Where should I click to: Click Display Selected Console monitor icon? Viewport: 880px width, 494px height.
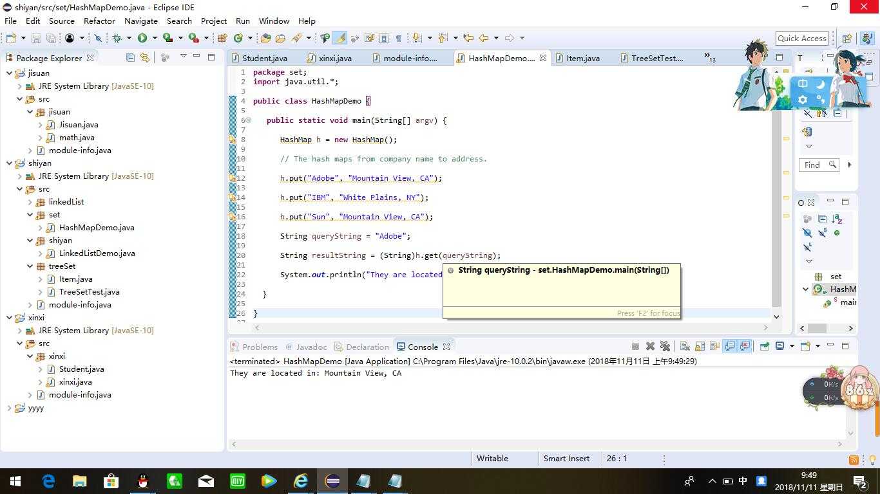780,346
